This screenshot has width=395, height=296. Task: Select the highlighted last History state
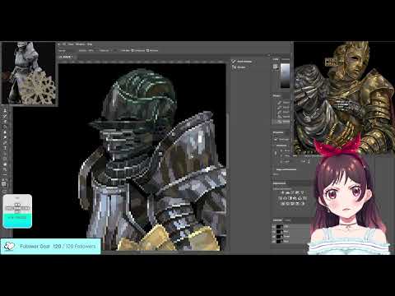click(281, 121)
